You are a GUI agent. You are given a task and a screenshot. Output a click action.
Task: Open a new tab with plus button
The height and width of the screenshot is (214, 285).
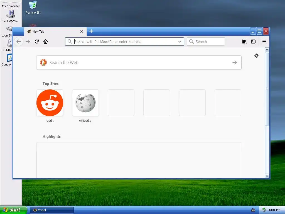point(91,31)
